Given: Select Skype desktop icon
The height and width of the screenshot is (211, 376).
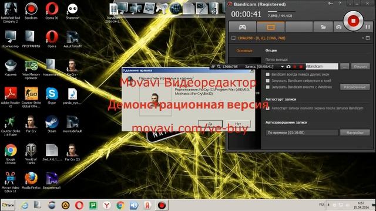Looking at the screenshot, I should pyautogui.click(x=52, y=96).
